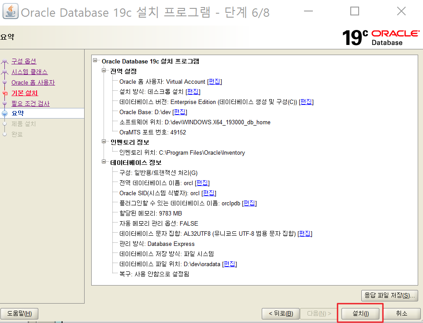
Task: Collapse the 전역 설정 tree section
Action: (x=104, y=71)
